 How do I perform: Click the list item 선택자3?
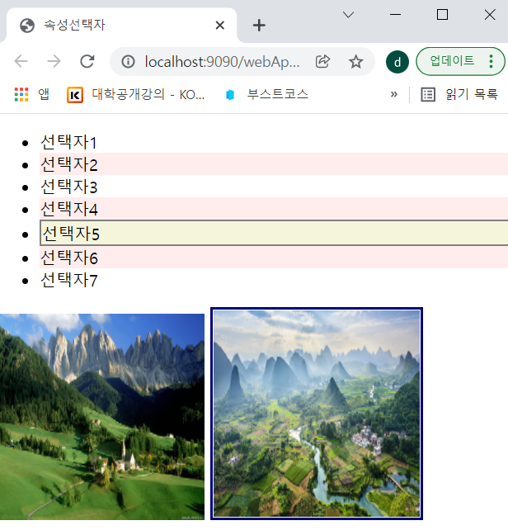pos(274,187)
